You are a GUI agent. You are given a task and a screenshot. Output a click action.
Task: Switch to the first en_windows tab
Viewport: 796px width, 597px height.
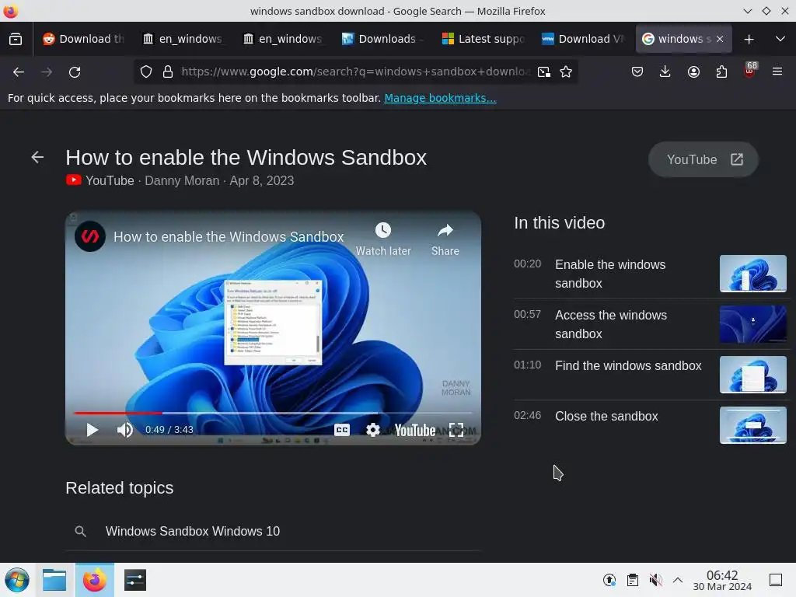pyautogui.click(x=183, y=39)
